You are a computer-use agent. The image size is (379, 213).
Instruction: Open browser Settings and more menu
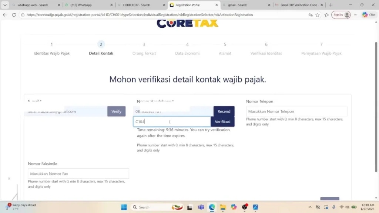point(356,15)
